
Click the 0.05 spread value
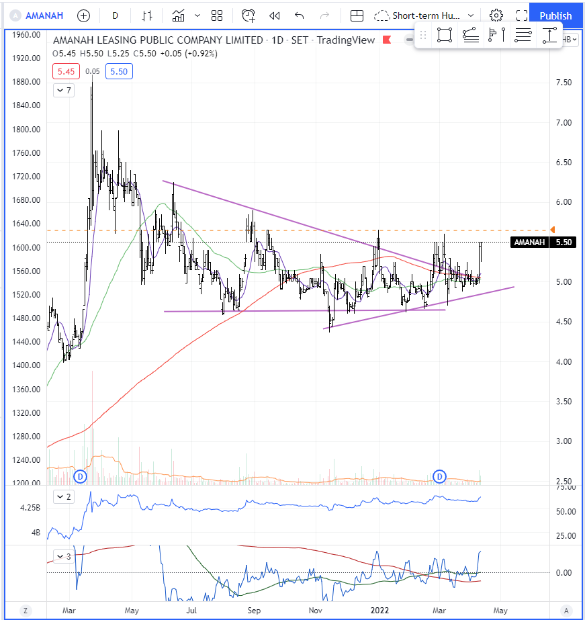coord(93,72)
